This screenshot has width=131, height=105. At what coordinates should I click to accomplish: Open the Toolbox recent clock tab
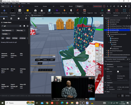pos(19,18)
